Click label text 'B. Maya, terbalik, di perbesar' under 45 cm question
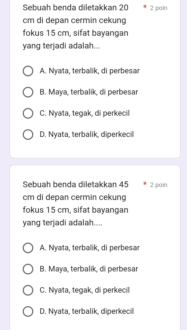This screenshot has height=330, width=187. click(89, 269)
